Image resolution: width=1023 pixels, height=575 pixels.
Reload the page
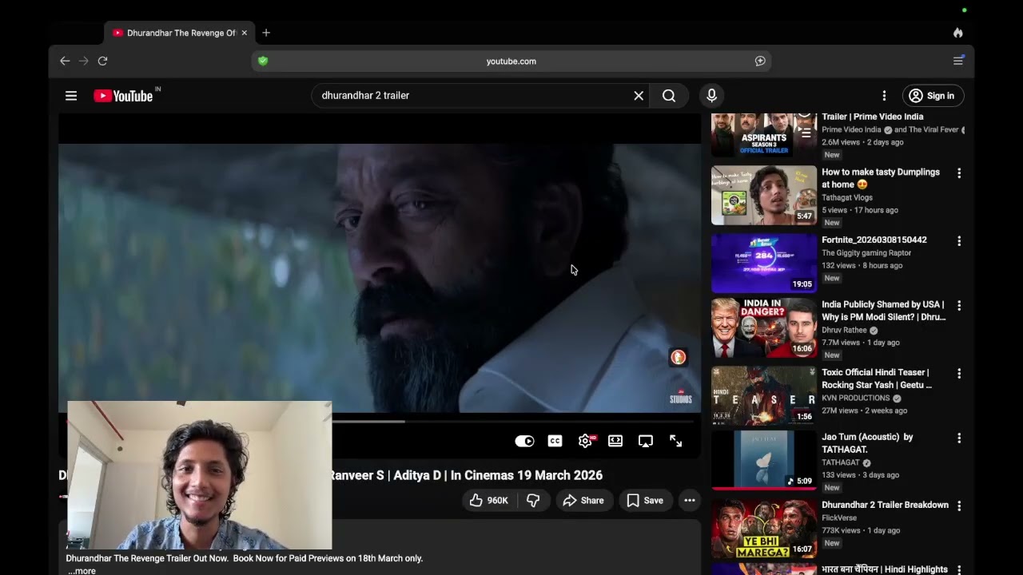(102, 61)
